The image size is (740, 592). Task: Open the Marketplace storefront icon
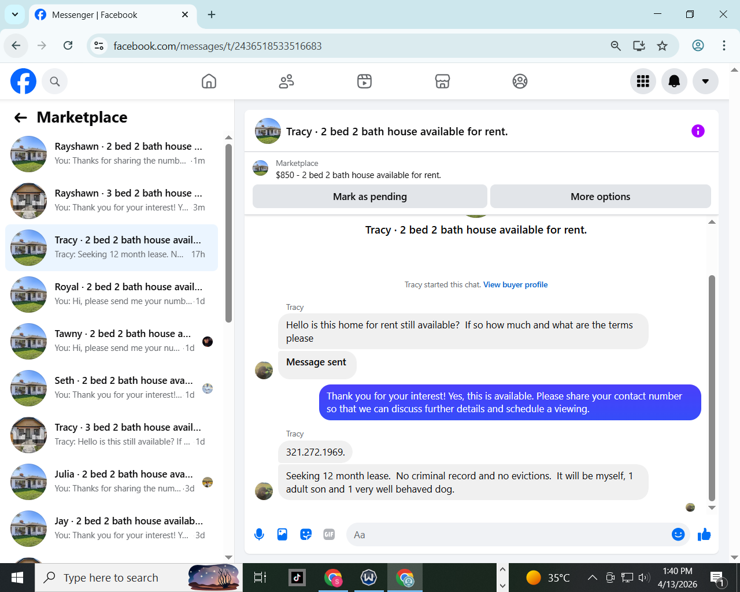442,82
